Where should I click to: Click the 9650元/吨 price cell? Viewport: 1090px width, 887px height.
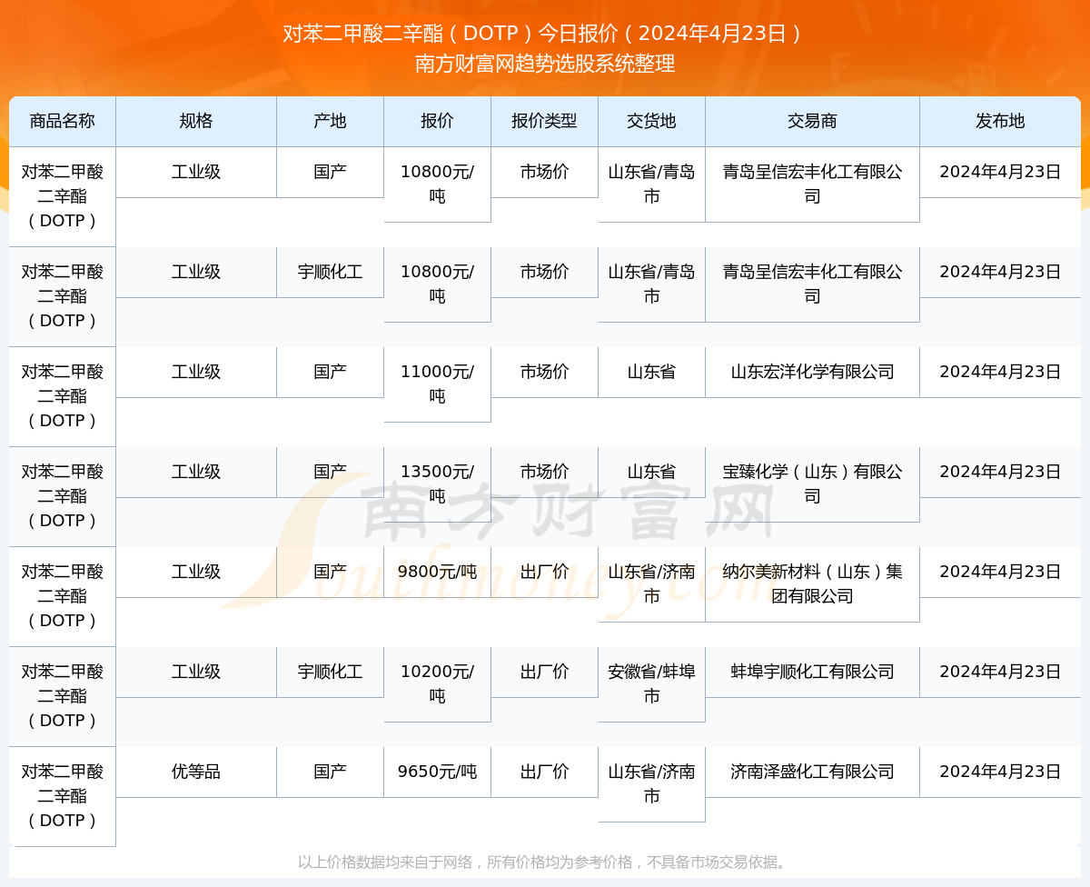tap(437, 772)
